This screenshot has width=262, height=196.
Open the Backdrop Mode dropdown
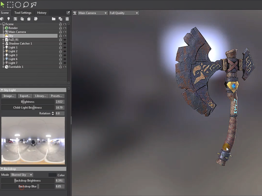click(x=22, y=175)
